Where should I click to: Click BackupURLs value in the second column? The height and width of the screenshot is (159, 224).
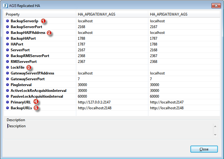pos(167,108)
